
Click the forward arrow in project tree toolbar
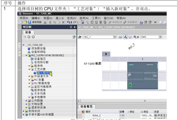33,37
